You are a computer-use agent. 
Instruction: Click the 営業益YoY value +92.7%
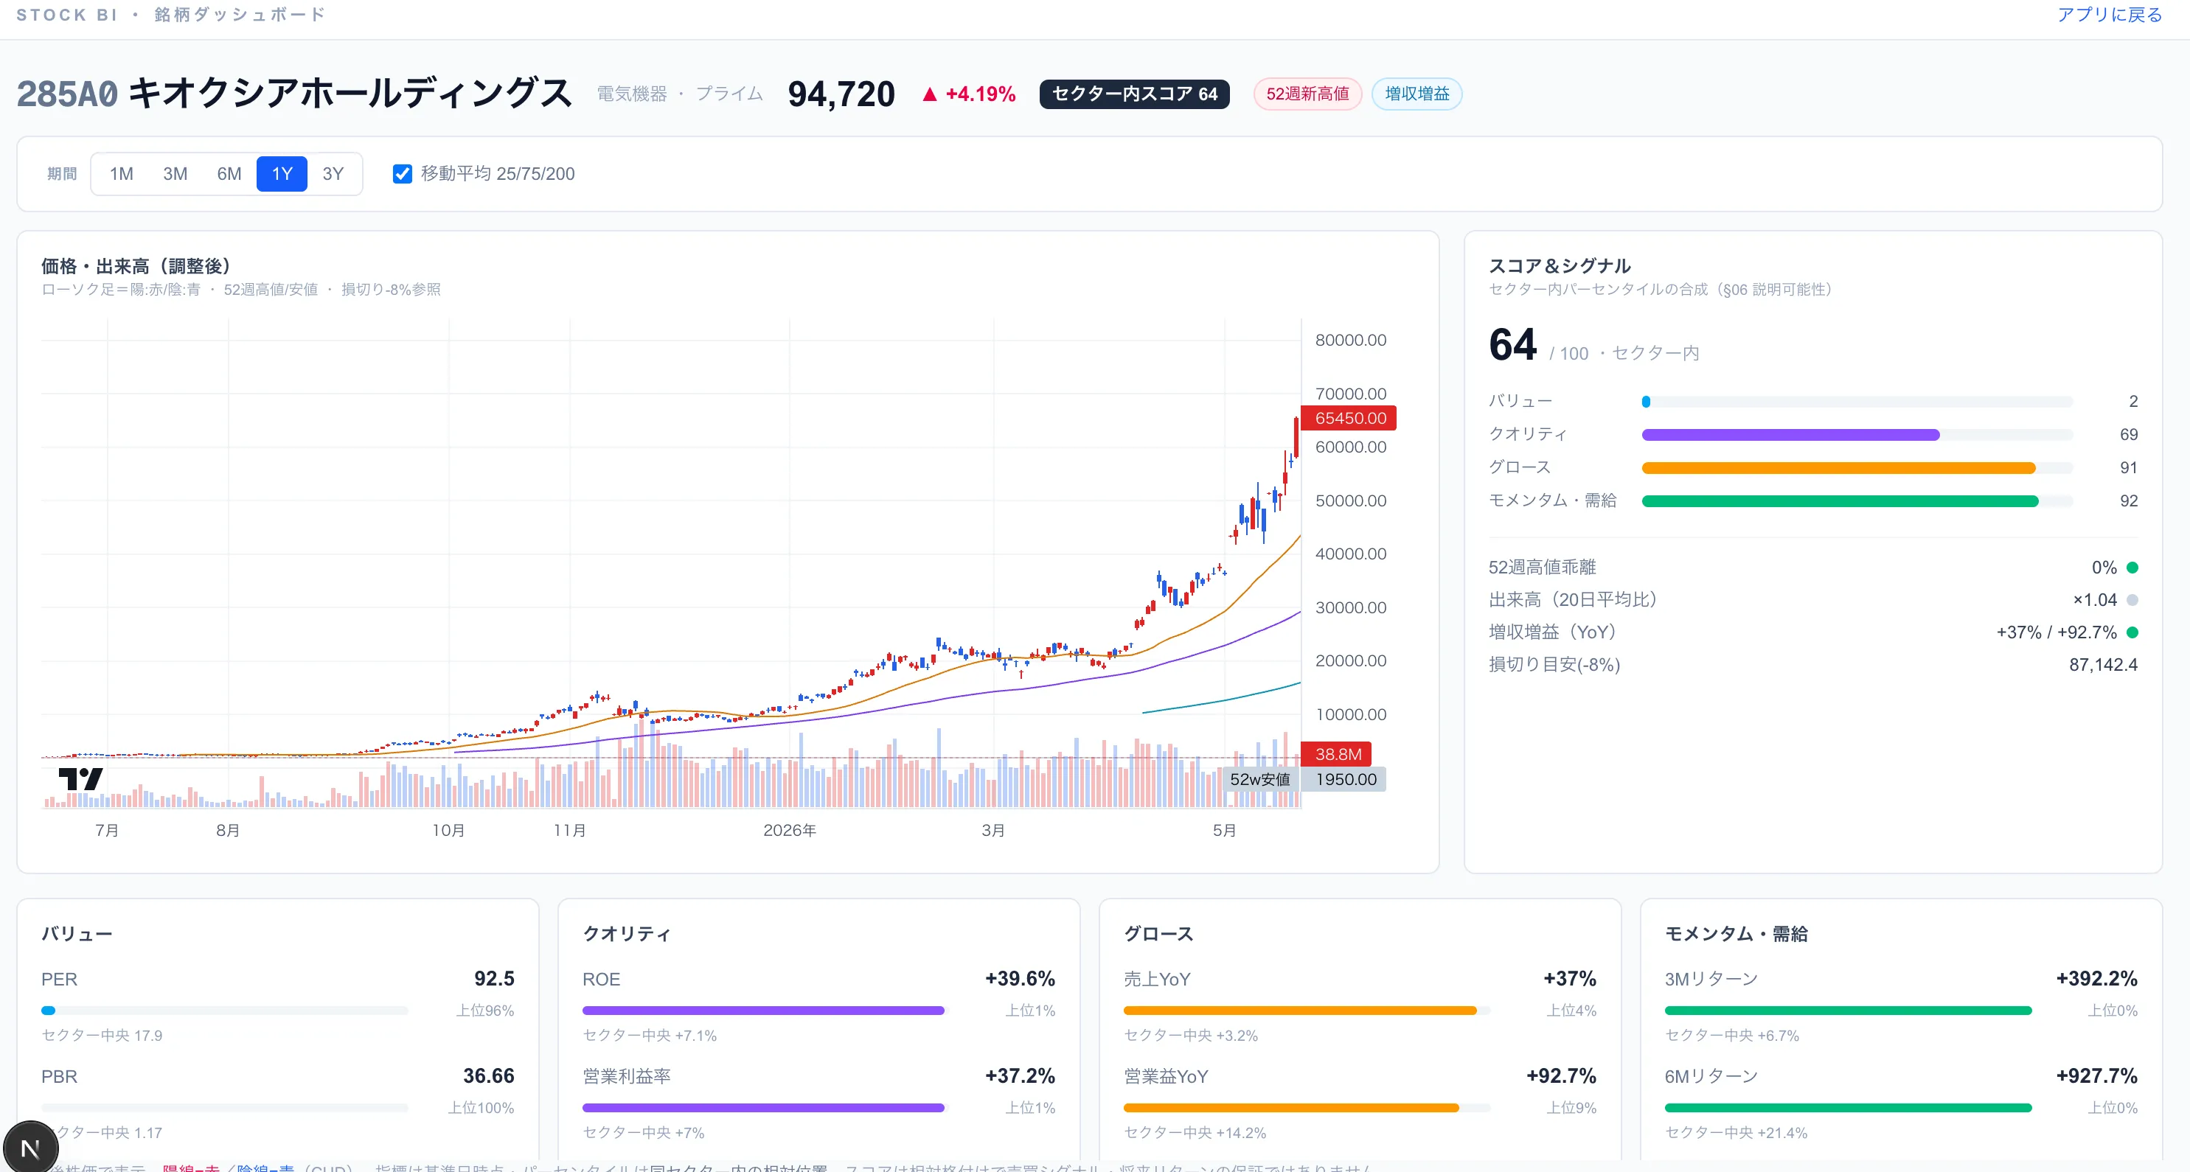coord(1561,1076)
